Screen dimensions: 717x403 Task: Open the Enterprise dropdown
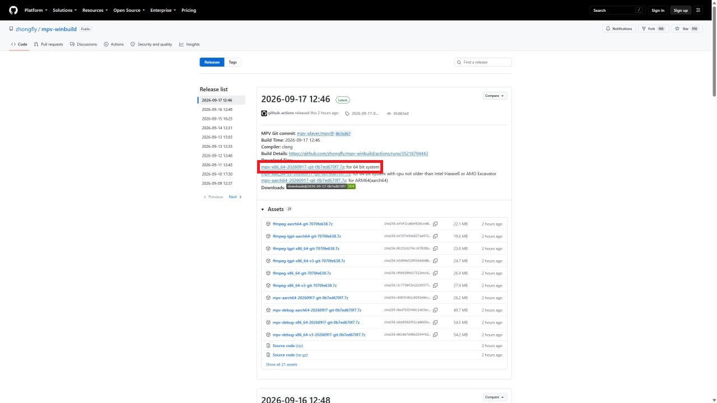[163, 10]
